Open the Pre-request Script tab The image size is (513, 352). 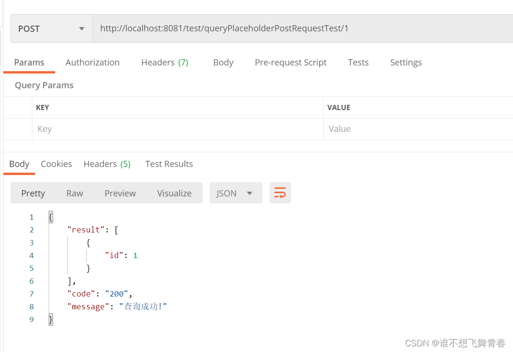[x=290, y=62]
